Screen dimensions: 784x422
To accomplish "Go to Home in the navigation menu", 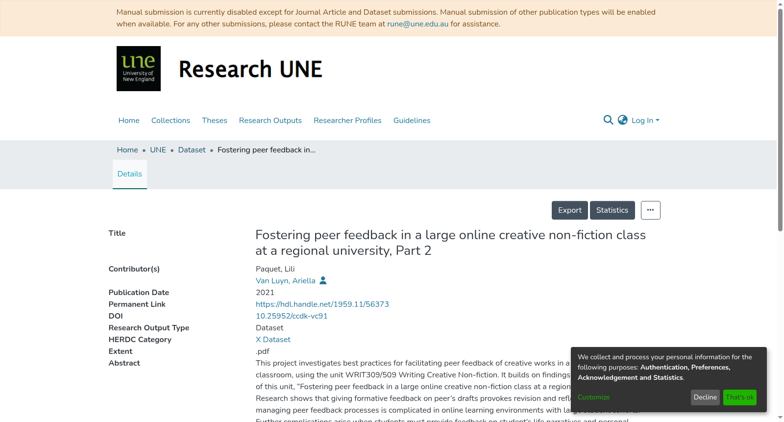I will click(129, 121).
